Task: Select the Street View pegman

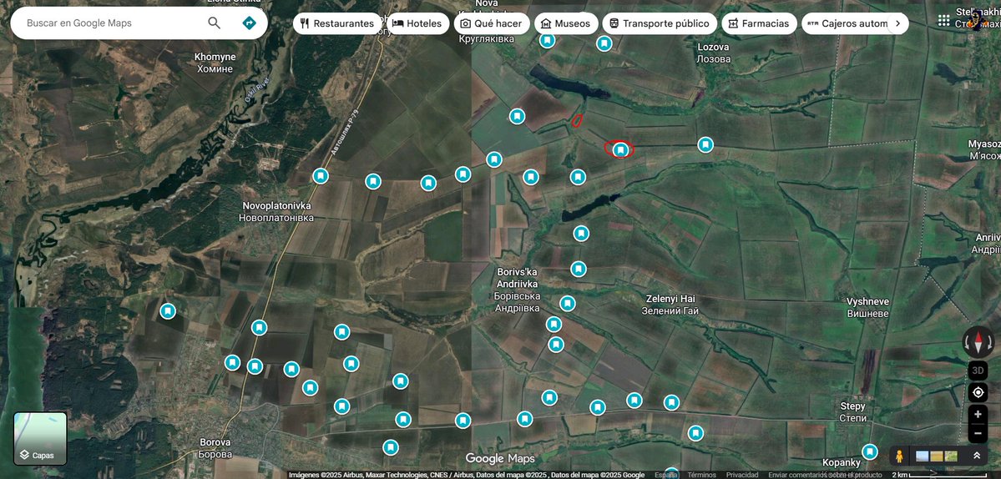Action: 899,456
